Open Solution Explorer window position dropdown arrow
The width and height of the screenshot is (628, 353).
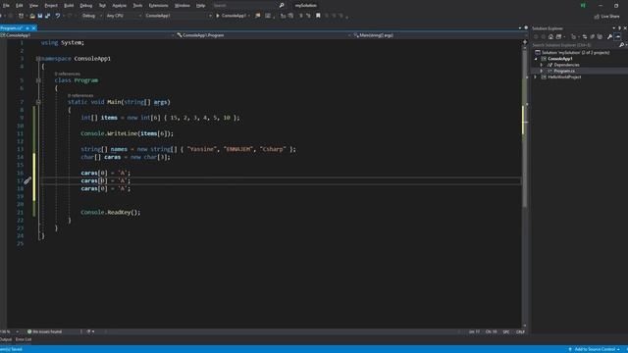pyautogui.click(x=613, y=28)
